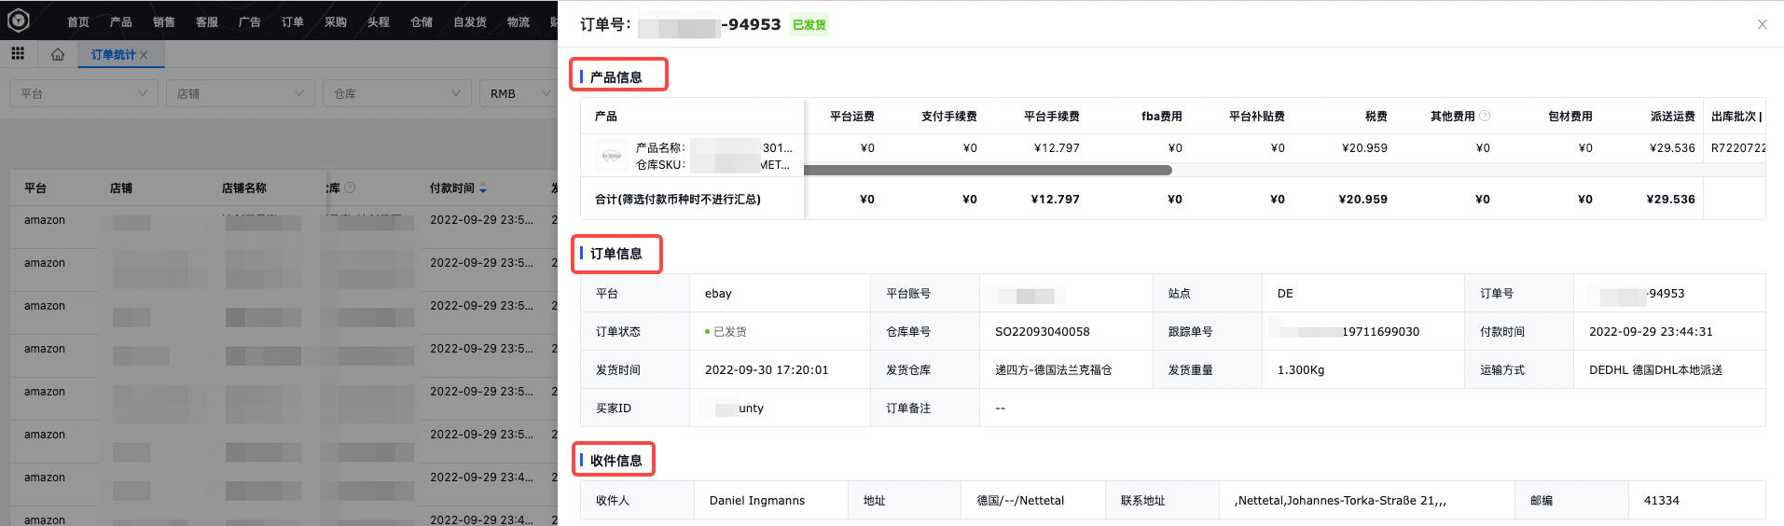The height and width of the screenshot is (526, 1784).
Task: Sort by 付款时间 column arrow
Action: [483, 188]
